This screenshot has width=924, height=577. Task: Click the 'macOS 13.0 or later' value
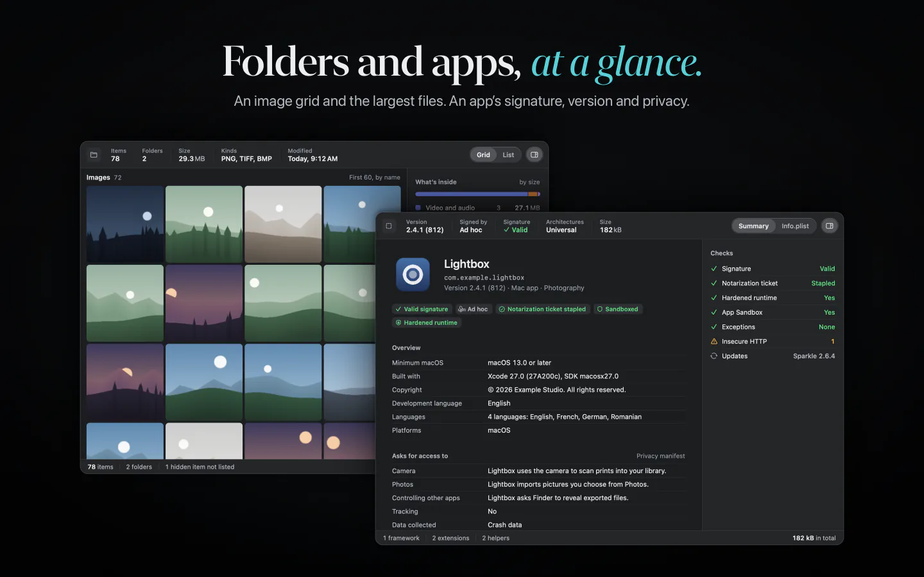click(x=519, y=363)
